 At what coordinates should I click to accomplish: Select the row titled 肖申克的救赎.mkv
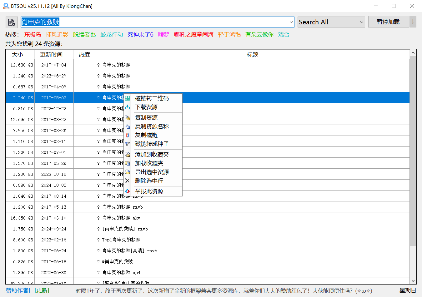(x=219, y=218)
